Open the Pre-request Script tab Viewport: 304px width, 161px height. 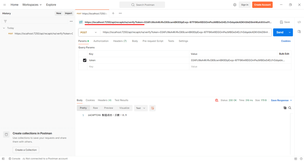pyautogui.click(x=153, y=41)
